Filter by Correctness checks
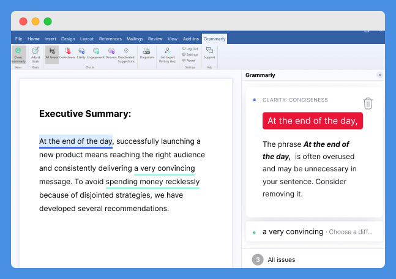This screenshot has width=396, height=279. coord(67,53)
